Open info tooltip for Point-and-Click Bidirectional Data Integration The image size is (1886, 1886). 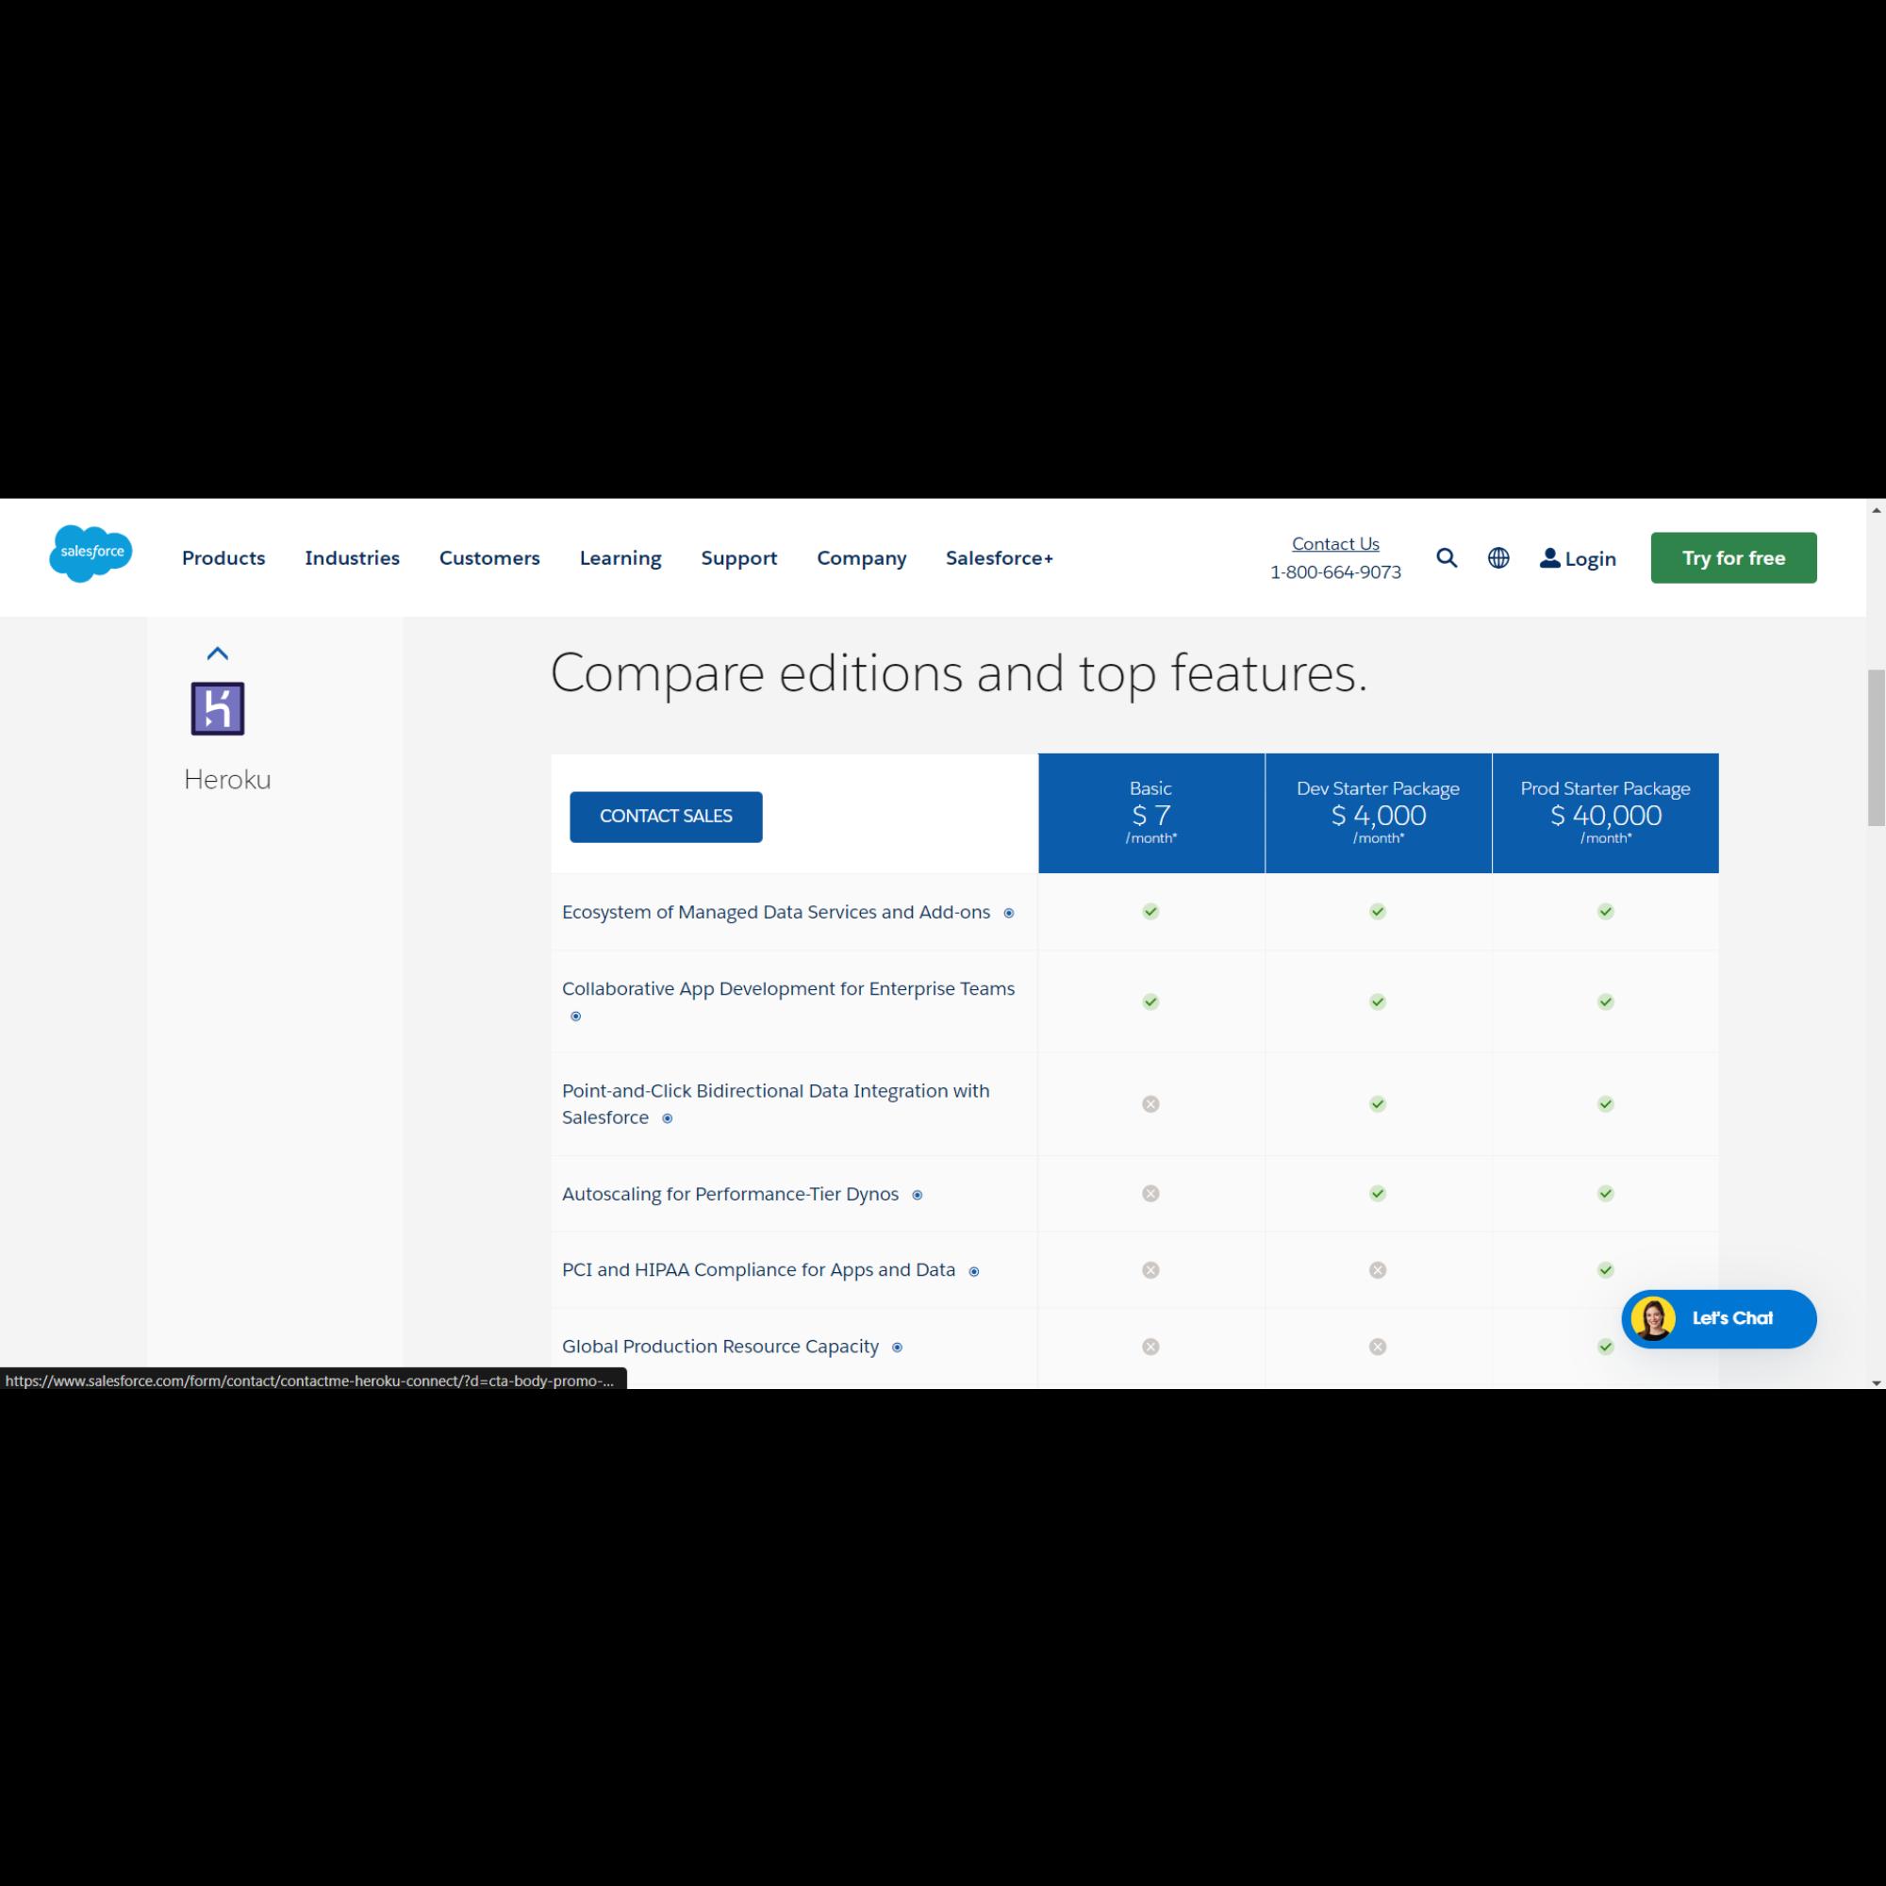pos(668,1118)
